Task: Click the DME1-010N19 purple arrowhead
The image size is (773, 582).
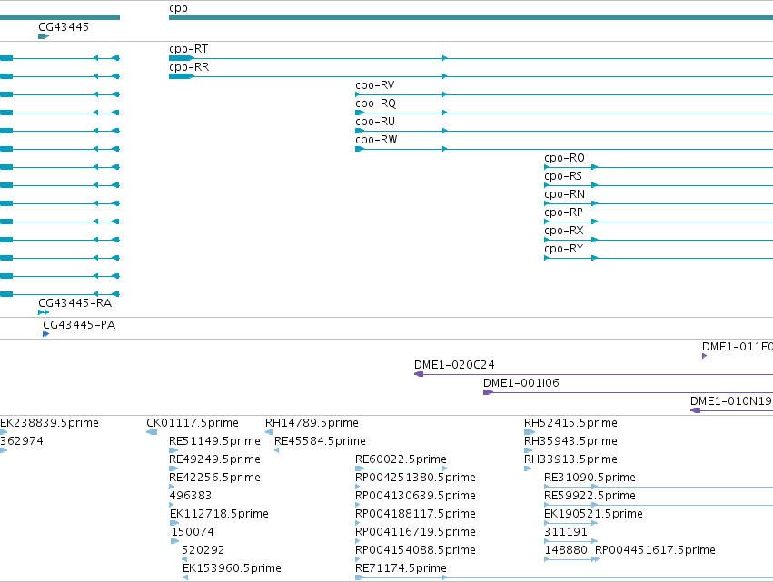Action: [695, 410]
